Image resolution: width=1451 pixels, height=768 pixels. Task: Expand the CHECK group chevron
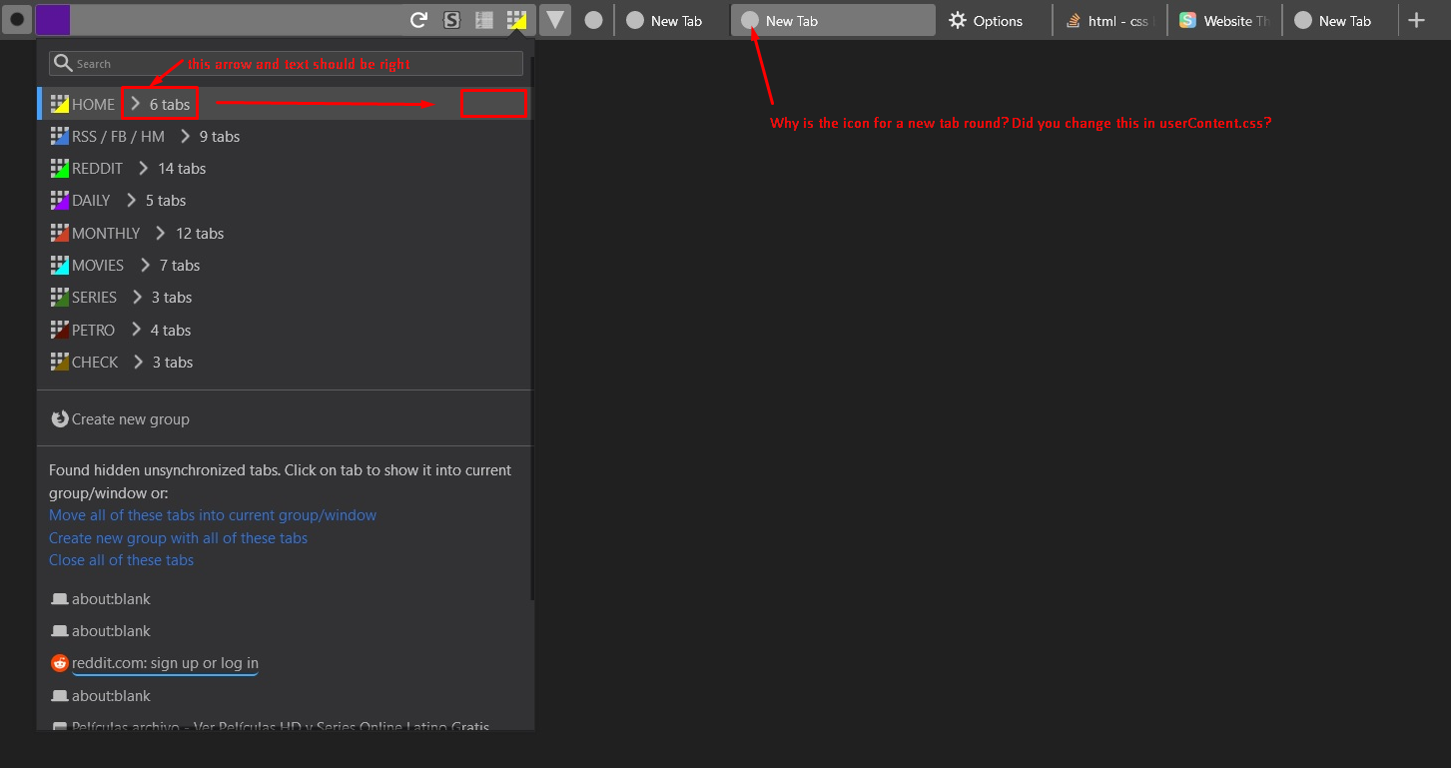point(139,362)
